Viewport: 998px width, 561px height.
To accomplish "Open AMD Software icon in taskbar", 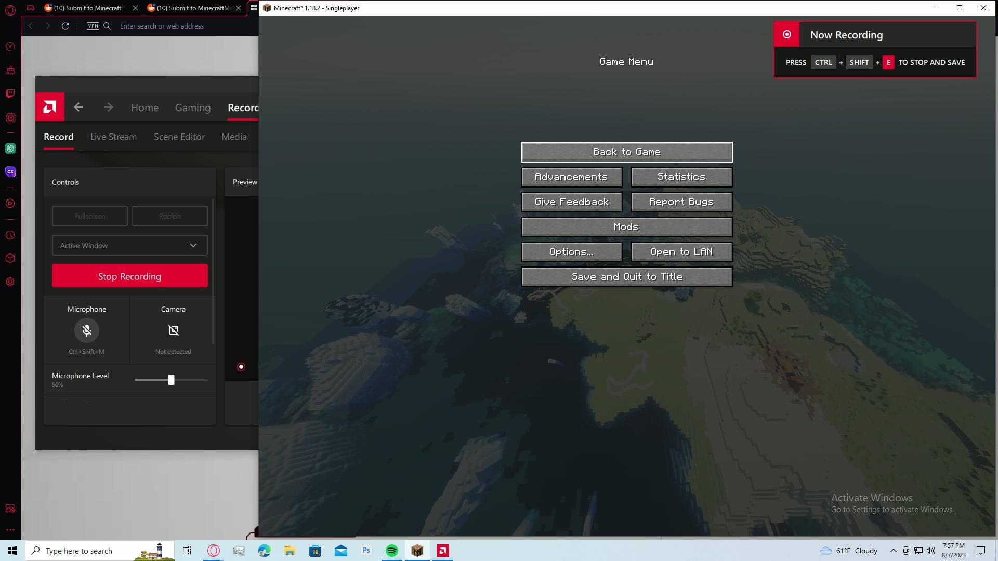I will (443, 551).
